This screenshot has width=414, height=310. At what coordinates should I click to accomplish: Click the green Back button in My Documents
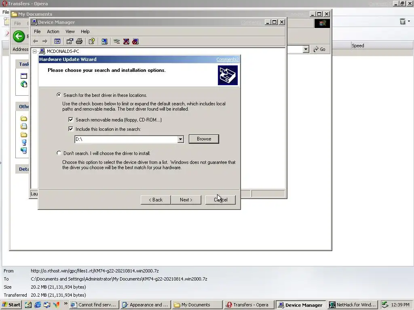(x=19, y=36)
